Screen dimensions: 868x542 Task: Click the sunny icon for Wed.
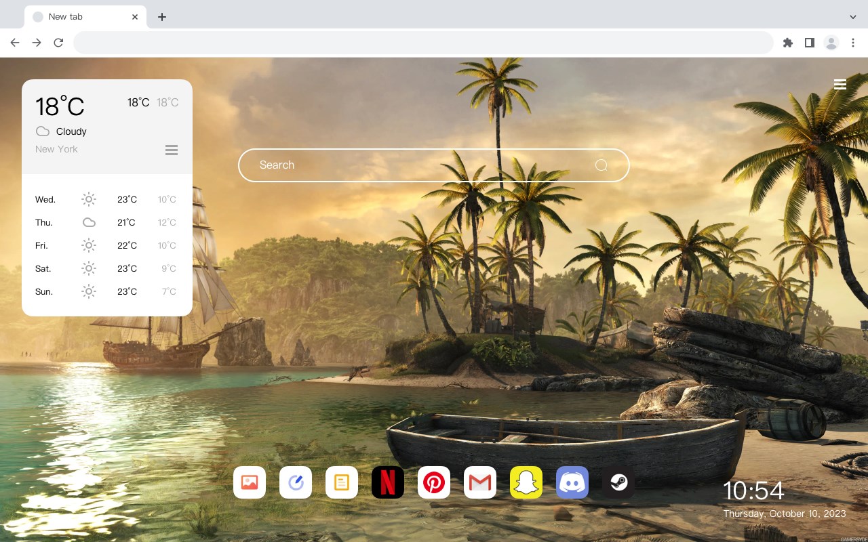tap(89, 199)
